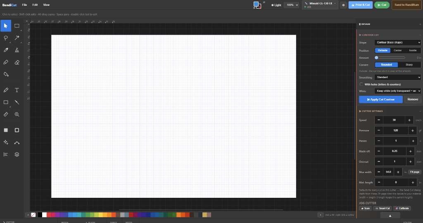423x223 pixels.
Task: Click the green Cut button
Action: 382,5
